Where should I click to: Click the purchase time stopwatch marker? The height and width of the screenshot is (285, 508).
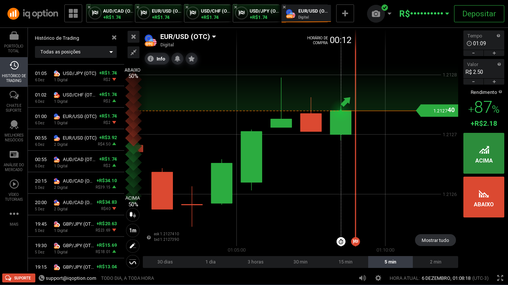(x=341, y=242)
